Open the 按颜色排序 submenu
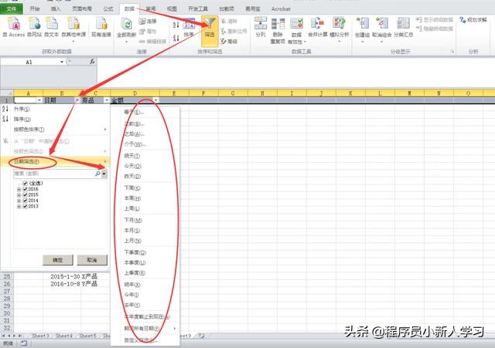Viewport: 495px width, 348px height. click(x=55, y=130)
